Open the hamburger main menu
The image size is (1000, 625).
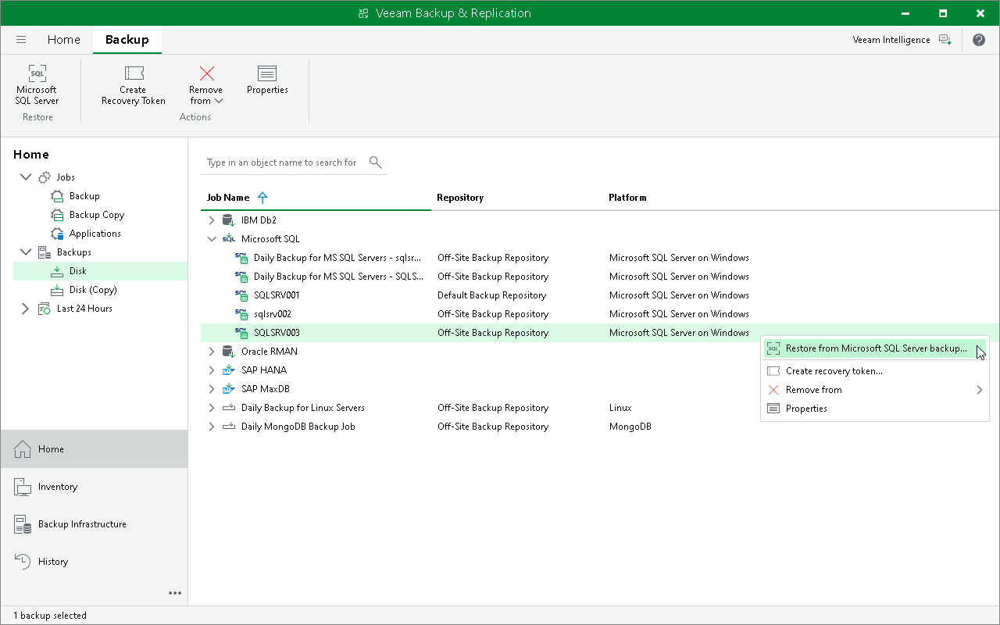[21, 40]
